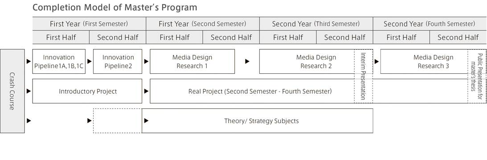Select the Introductory Project box
The width and height of the screenshot is (487, 160).
(87, 91)
